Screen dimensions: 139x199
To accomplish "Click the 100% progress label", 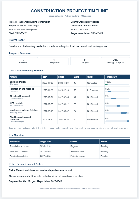I will click(x=108, y=82).
